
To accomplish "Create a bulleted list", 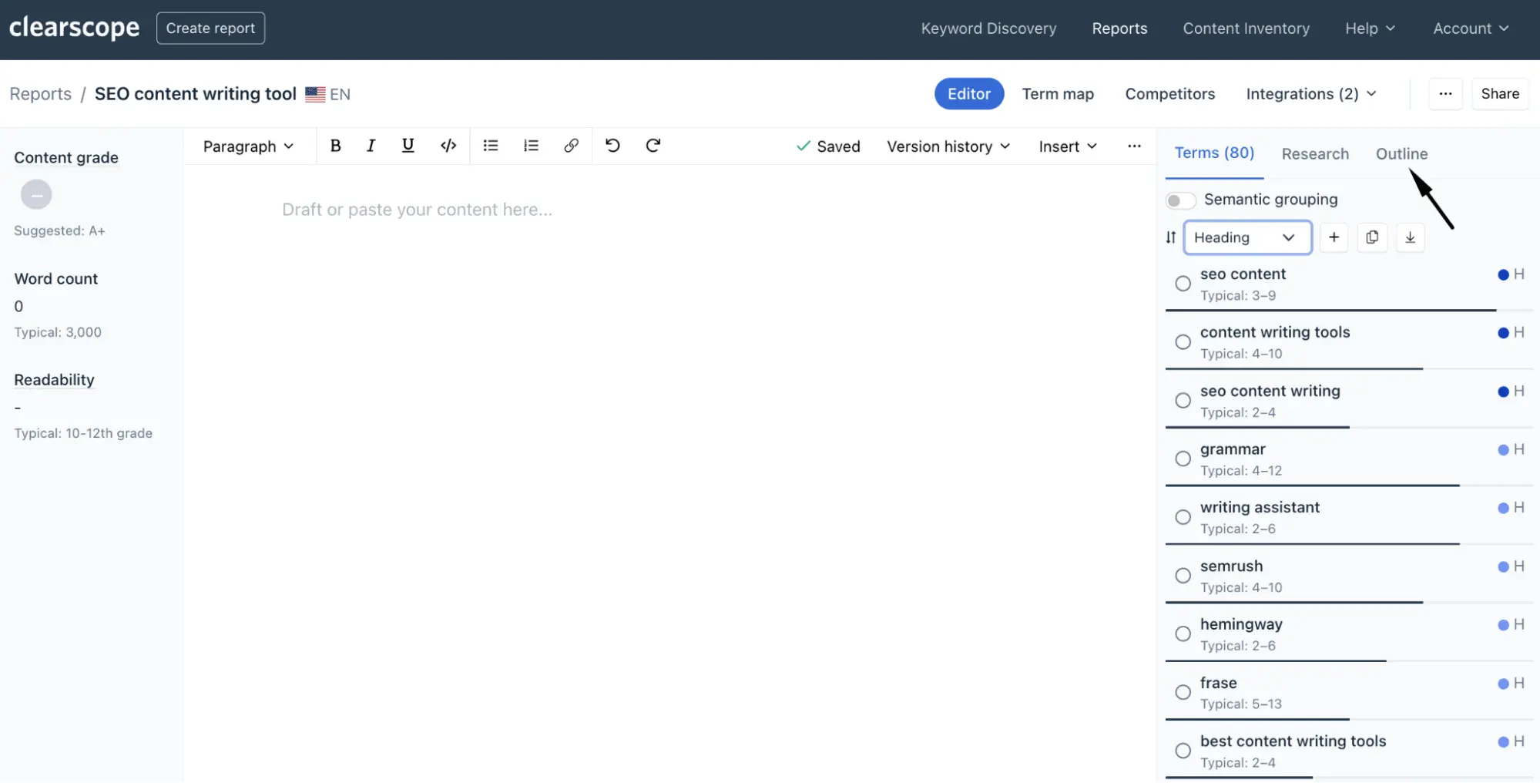I will pyautogui.click(x=491, y=146).
